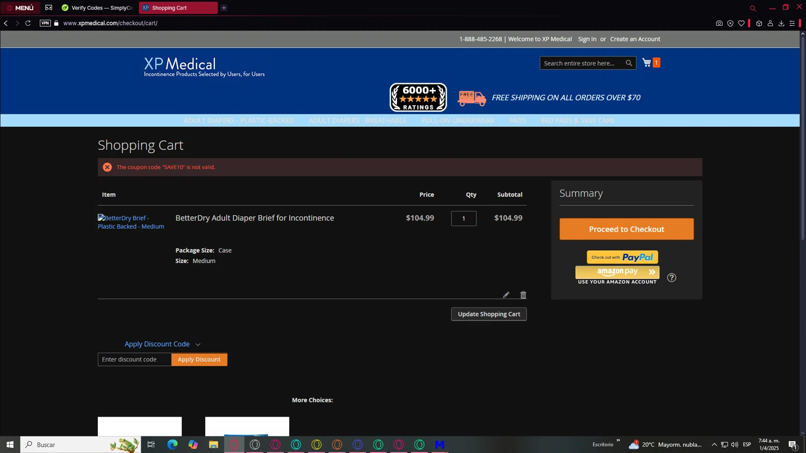Pay with the Amazon Pay button
The image size is (806, 453).
point(617,272)
